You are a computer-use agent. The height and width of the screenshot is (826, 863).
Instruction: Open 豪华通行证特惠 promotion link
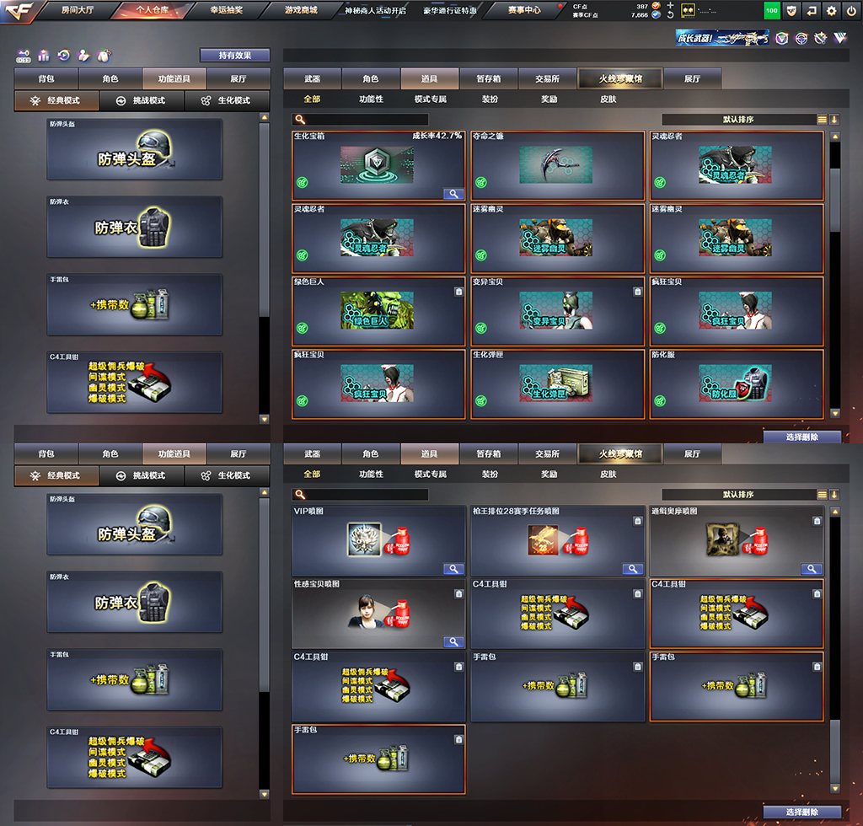[x=450, y=10]
